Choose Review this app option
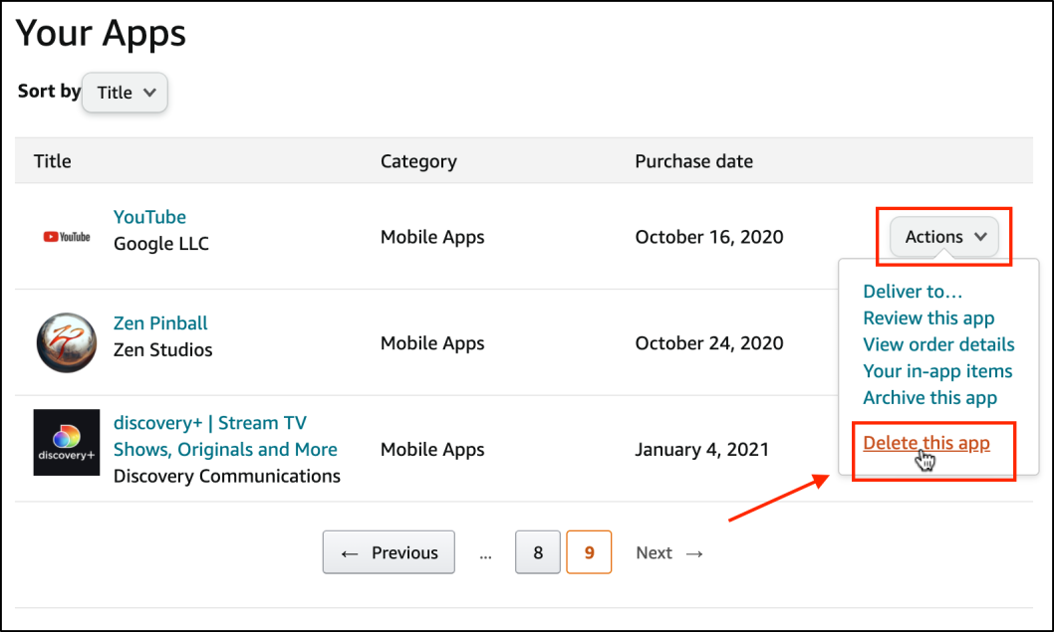The image size is (1054, 632). [x=928, y=318]
